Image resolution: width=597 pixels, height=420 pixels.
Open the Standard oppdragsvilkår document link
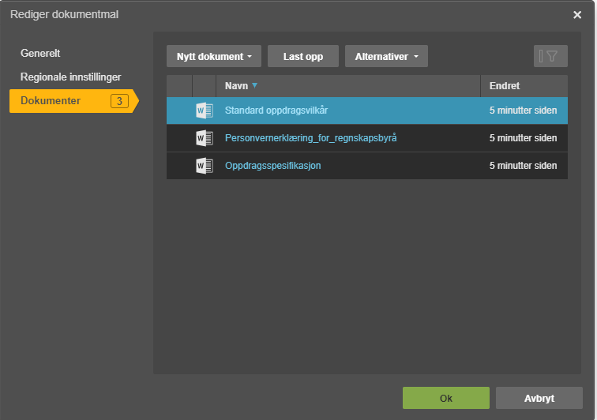[x=276, y=111]
